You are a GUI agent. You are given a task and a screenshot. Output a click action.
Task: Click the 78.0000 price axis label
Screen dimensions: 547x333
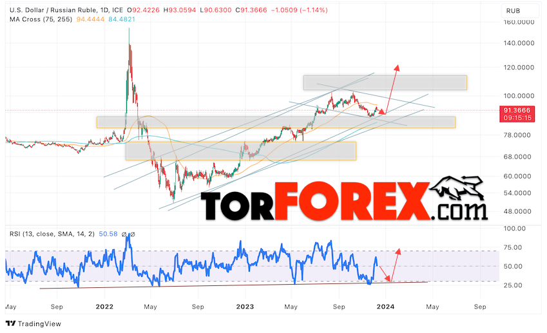point(517,135)
